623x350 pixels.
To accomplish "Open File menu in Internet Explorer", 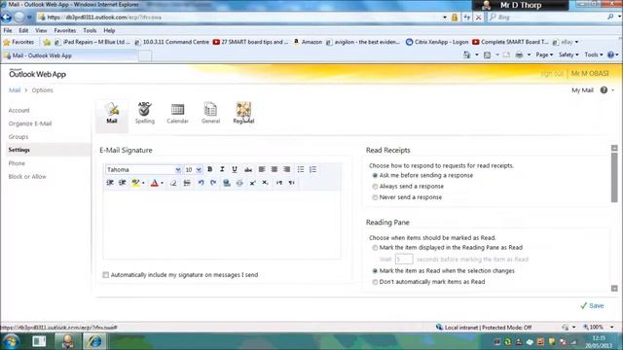I will pyautogui.click(x=8, y=30).
